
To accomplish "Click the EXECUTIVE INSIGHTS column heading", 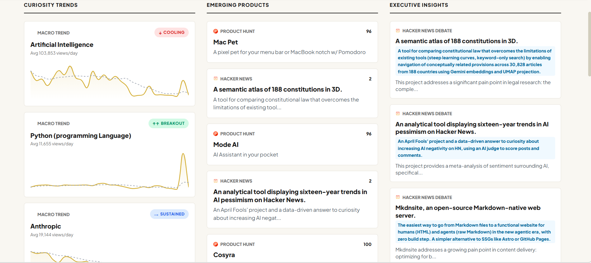I will pyautogui.click(x=419, y=5).
